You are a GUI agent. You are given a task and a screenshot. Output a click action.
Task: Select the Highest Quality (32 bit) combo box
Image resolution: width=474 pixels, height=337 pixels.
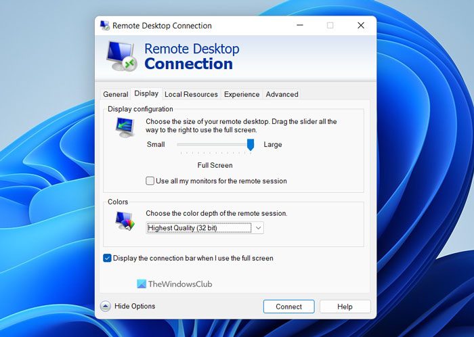(204, 228)
